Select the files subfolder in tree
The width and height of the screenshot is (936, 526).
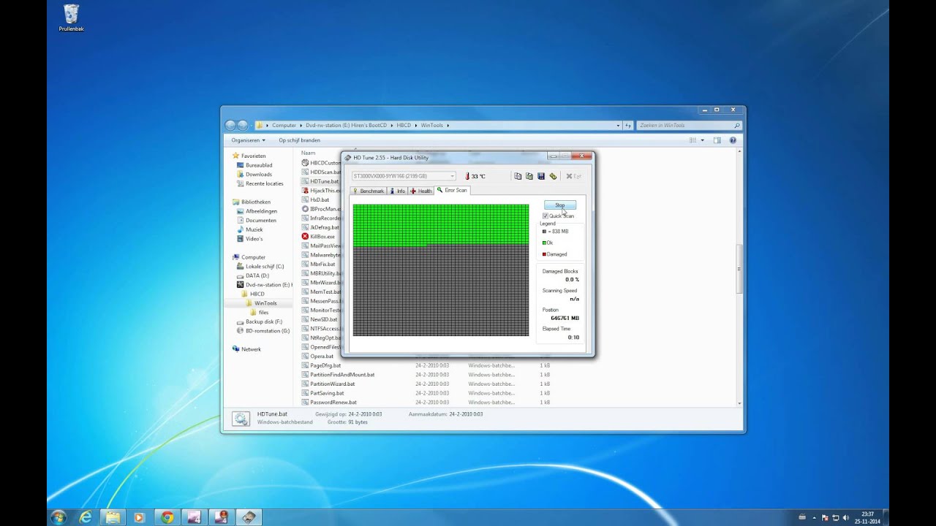coord(259,312)
